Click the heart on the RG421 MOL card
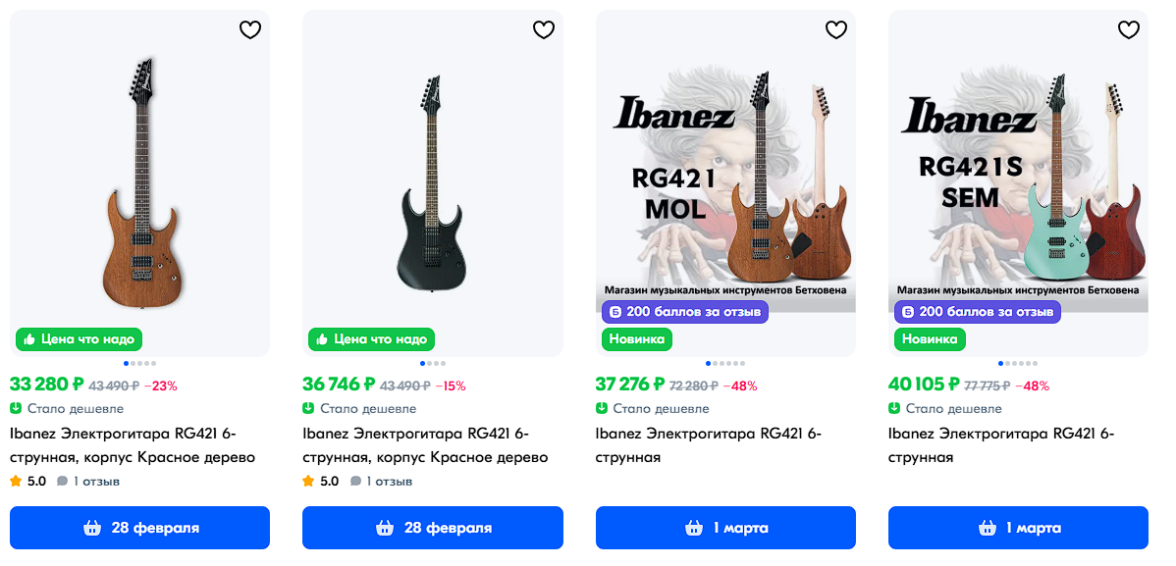The image size is (1176, 566). (x=835, y=30)
